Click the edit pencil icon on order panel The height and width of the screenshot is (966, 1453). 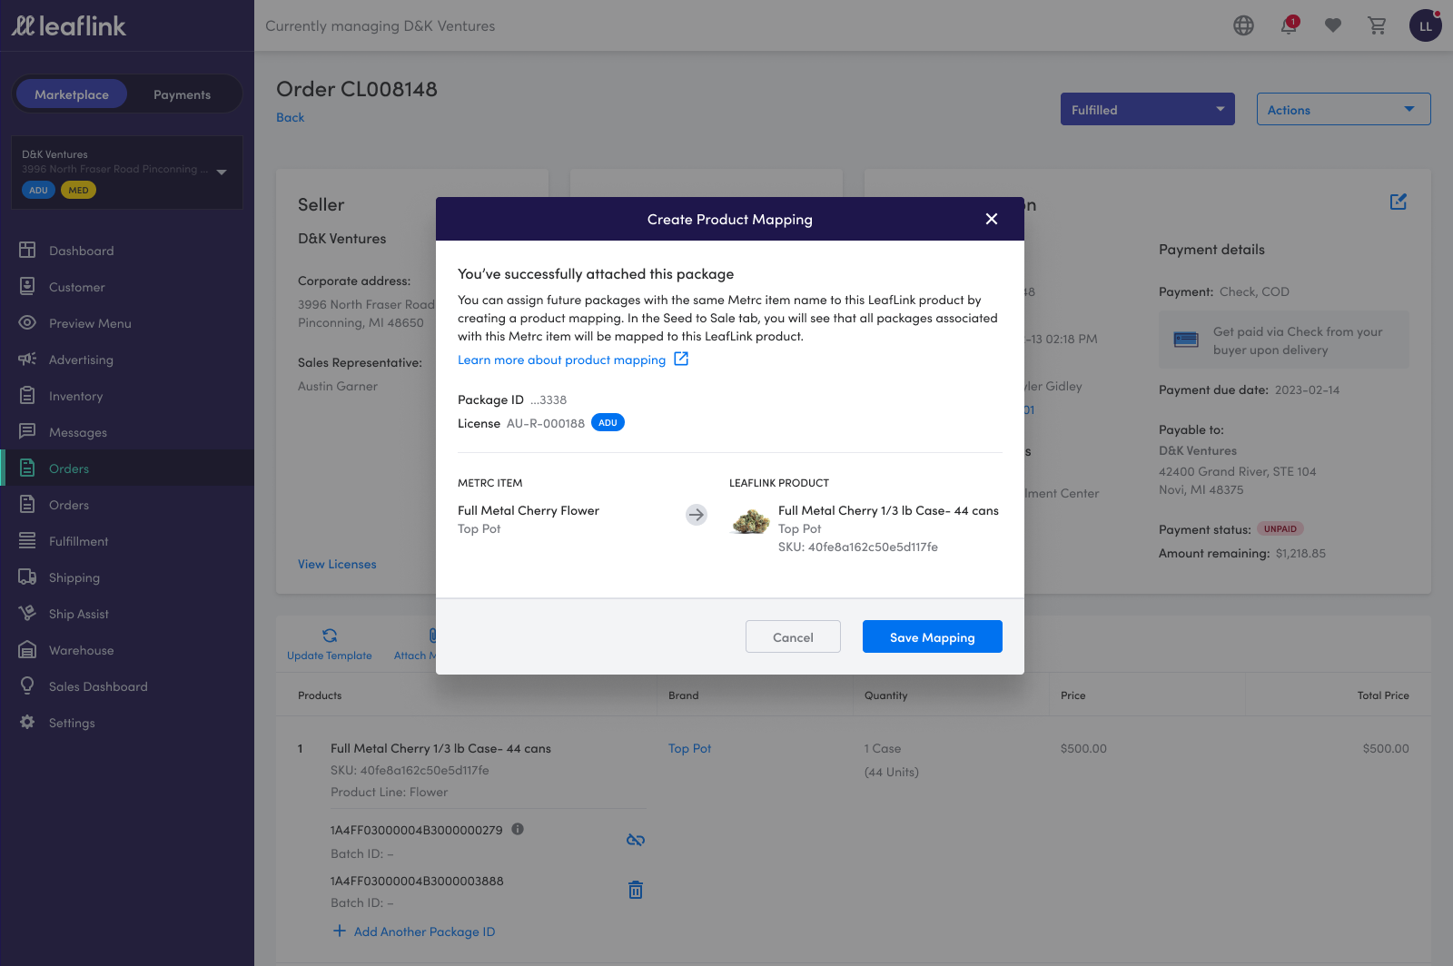pos(1398,202)
